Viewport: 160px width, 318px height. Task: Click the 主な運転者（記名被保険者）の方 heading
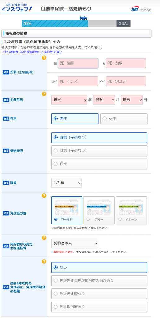point(31,42)
